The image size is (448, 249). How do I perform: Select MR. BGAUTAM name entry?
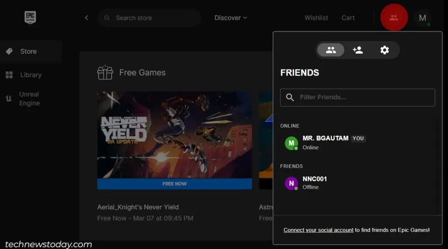(x=325, y=138)
